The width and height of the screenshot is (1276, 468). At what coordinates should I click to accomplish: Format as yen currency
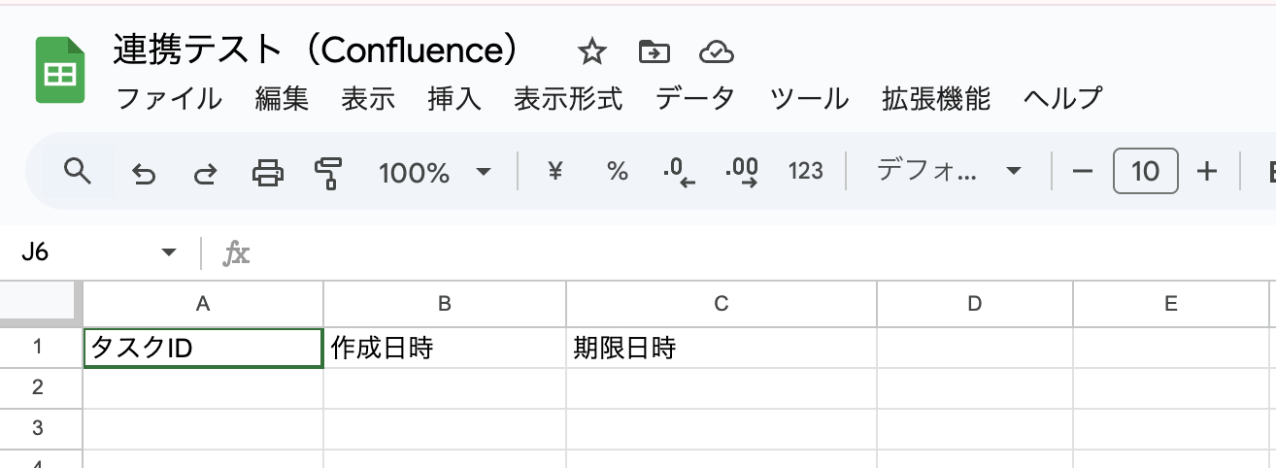coord(555,172)
